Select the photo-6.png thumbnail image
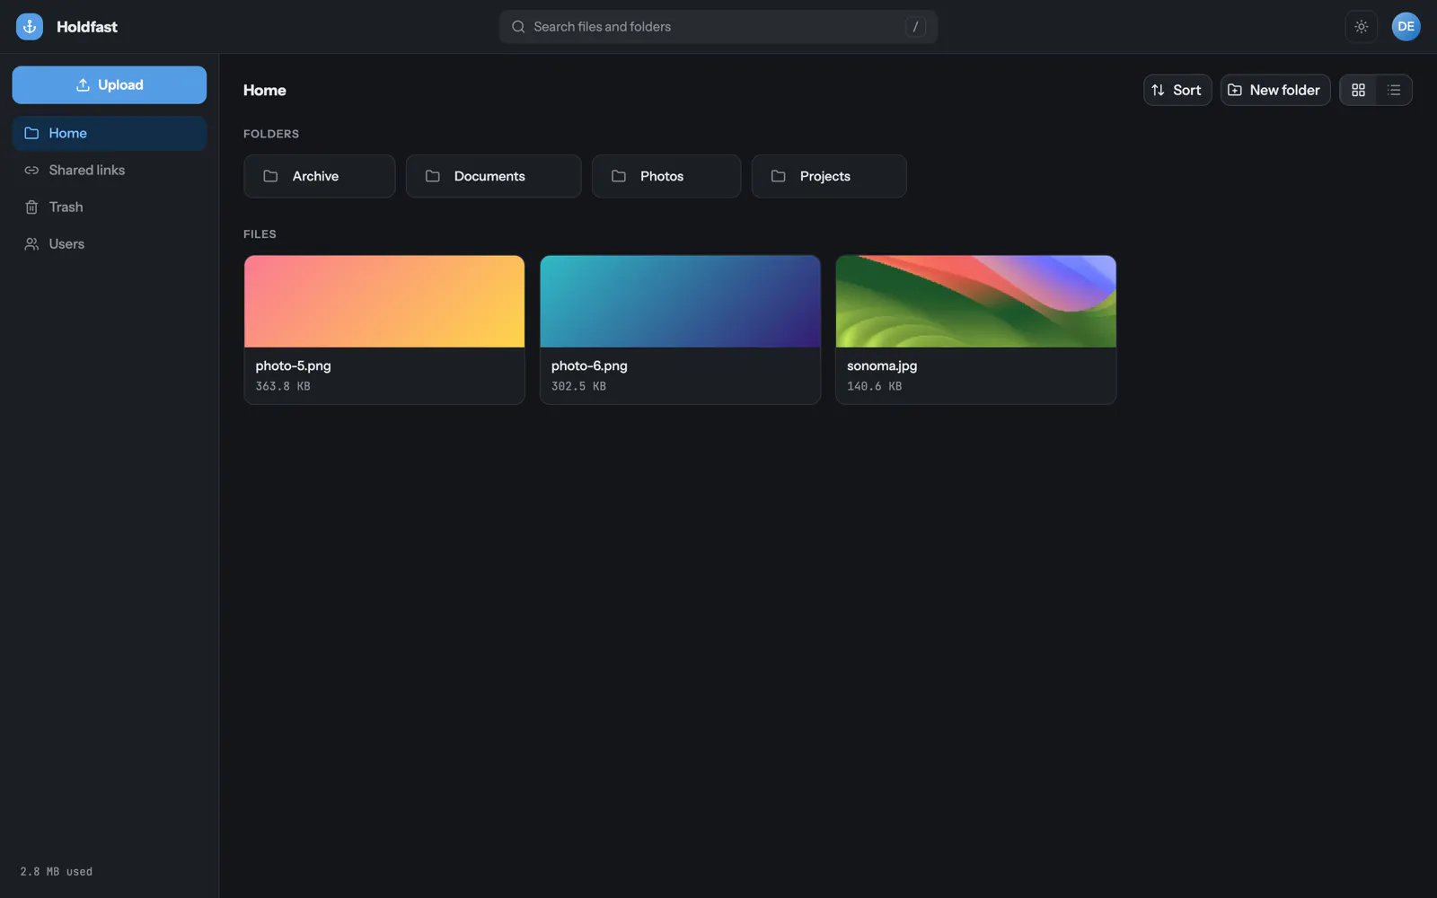The width and height of the screenshot is (1437, 898). click(x=680, y=302)
